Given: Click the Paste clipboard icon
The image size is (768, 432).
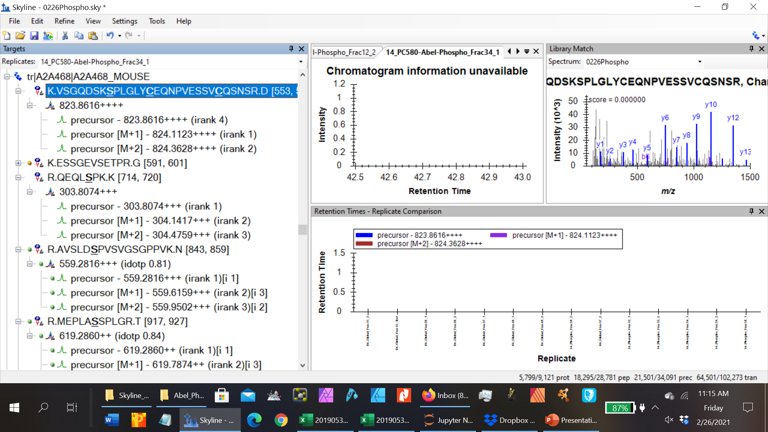Looking at the screenshot, I should [93, 36].
